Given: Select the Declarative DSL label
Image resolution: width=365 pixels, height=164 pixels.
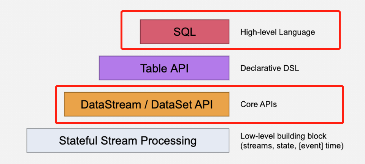Looking at the screenshot, I should pyautogui.click(x=270, y=68).
